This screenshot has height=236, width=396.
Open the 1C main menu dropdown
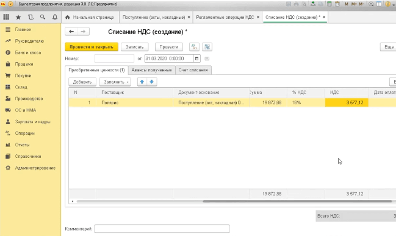pyautogui.click(x=10, y=4)
